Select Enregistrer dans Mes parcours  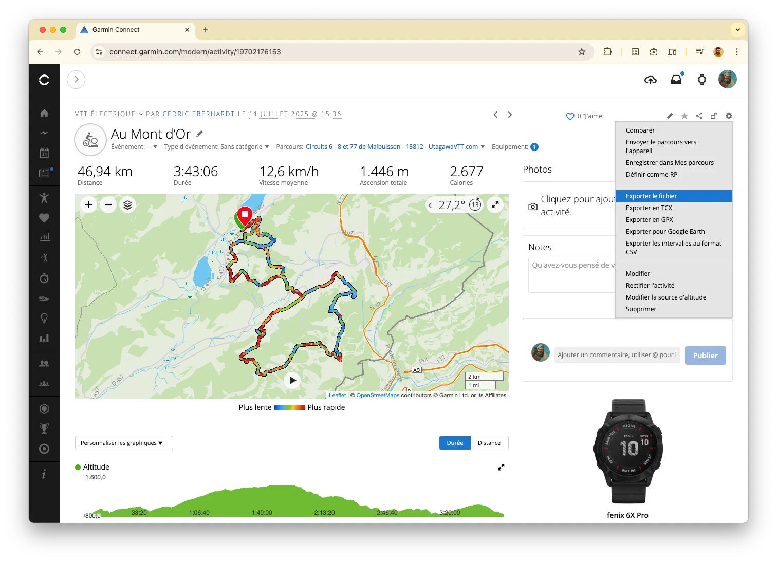[x=674, y=163]
